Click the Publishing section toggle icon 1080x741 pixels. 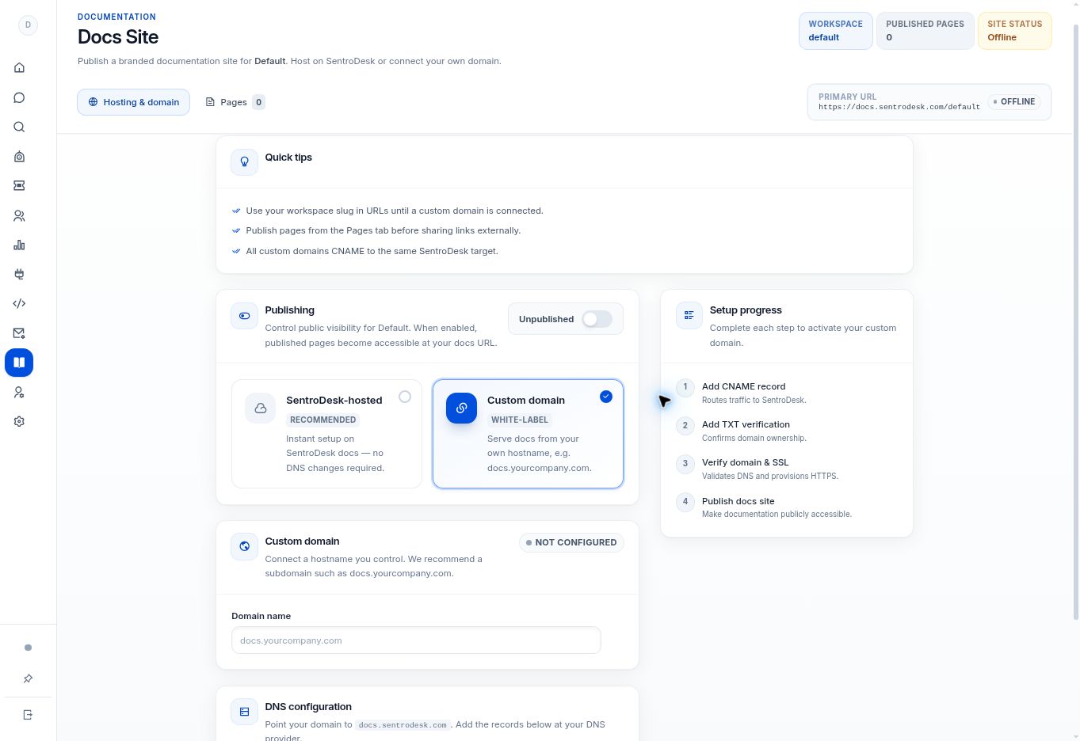(x=245, y=315)
